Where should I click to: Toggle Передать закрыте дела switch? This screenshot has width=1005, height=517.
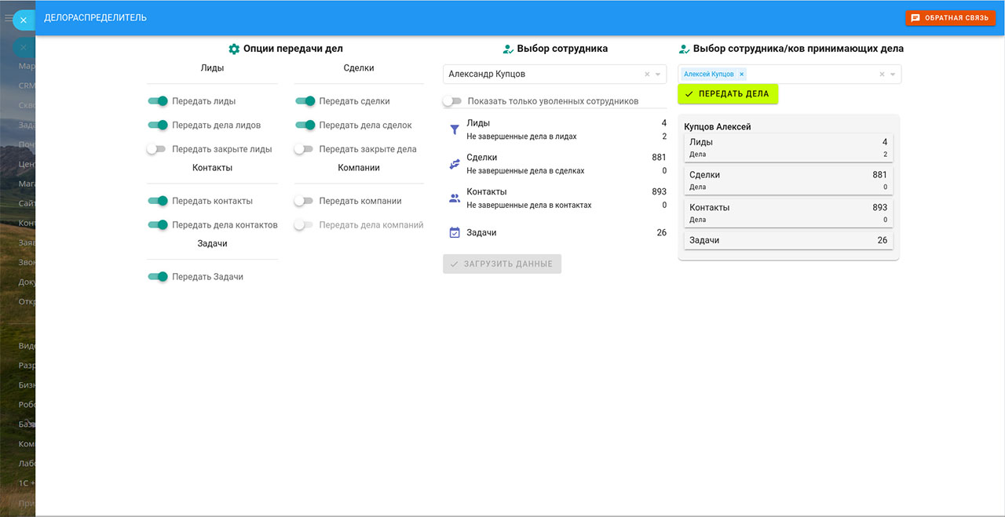click(304, 149)
